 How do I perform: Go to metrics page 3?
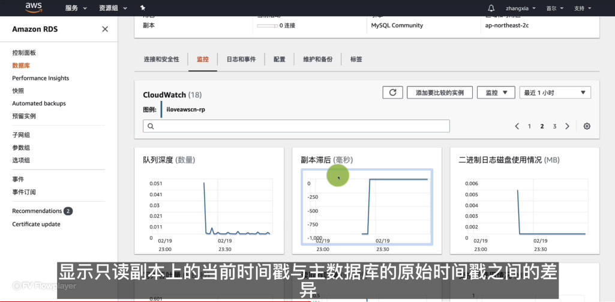tap(554, 127)
